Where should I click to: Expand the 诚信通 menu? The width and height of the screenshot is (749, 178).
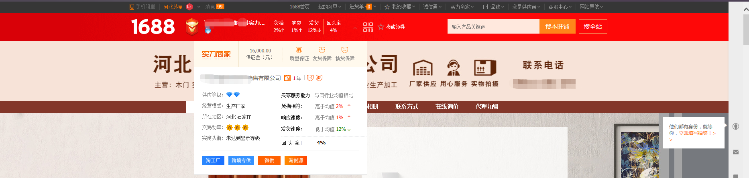(432, 7)
